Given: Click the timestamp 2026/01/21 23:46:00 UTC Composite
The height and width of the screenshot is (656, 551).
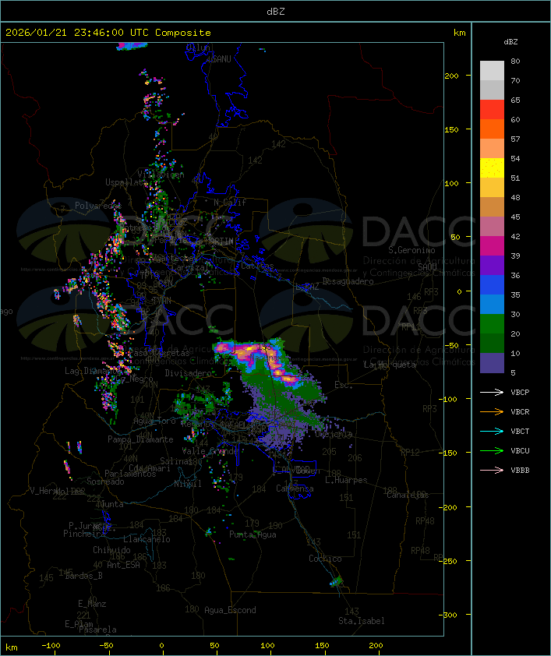Looking at the screenshot, I should coord(108,33).
